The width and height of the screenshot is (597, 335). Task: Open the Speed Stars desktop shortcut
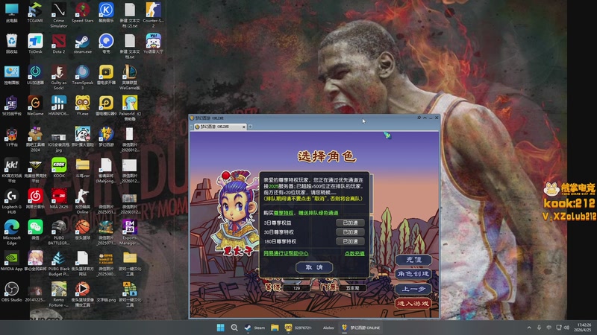pyautogui.click(x=82, y=13)
